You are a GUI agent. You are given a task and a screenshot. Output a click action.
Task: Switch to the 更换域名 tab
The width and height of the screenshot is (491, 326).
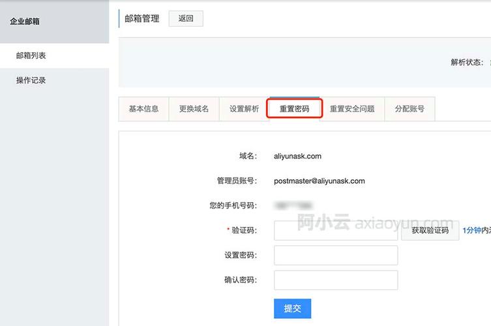[194, 109]
